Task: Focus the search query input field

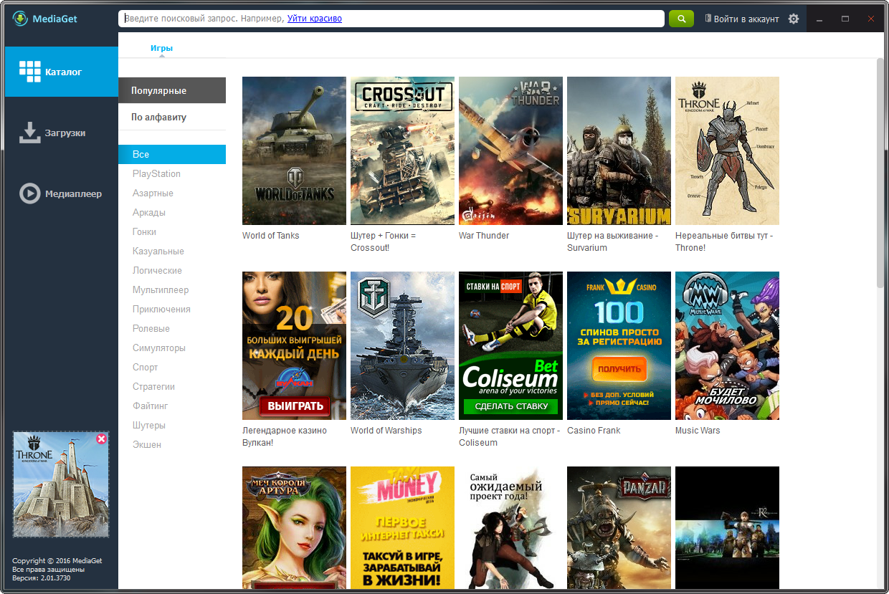Action: (391, 19)
